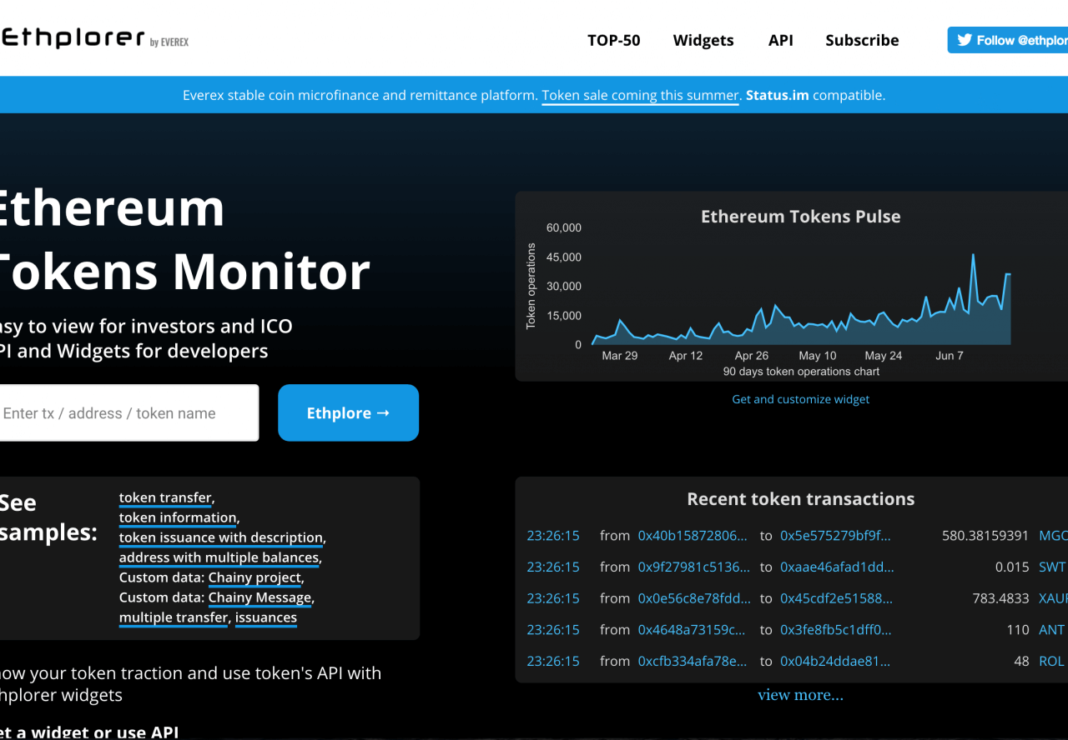Open recipient address 0x04b24ddae81...
This screenshot has height=740, width=1068.
point(835,661)
